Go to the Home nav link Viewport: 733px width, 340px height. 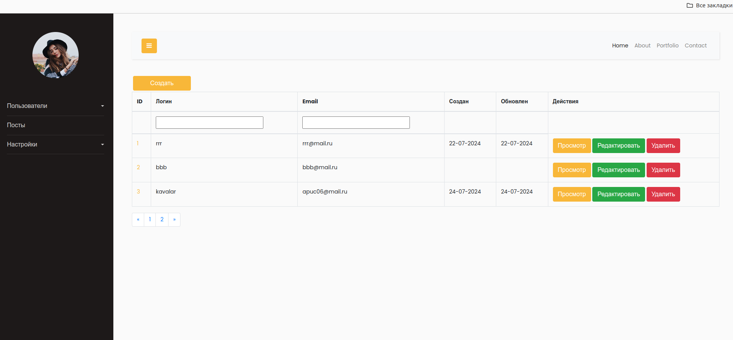[620, 45]
